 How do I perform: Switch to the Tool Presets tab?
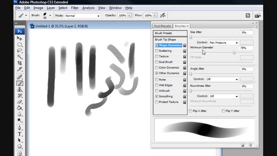pyautogui.click(x=162, y=26)
